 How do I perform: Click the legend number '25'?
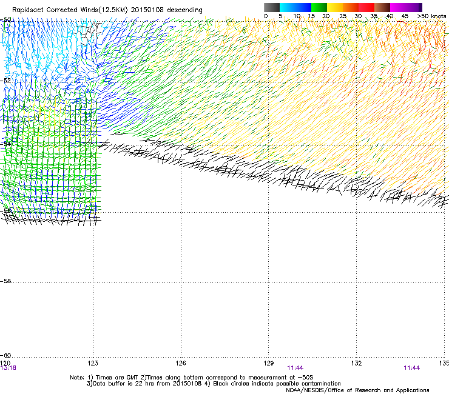(343, 16)
